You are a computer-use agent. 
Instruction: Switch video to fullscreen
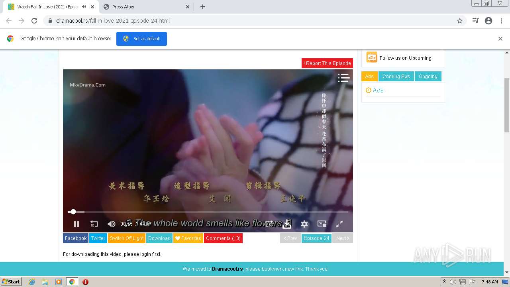[339, 224]
